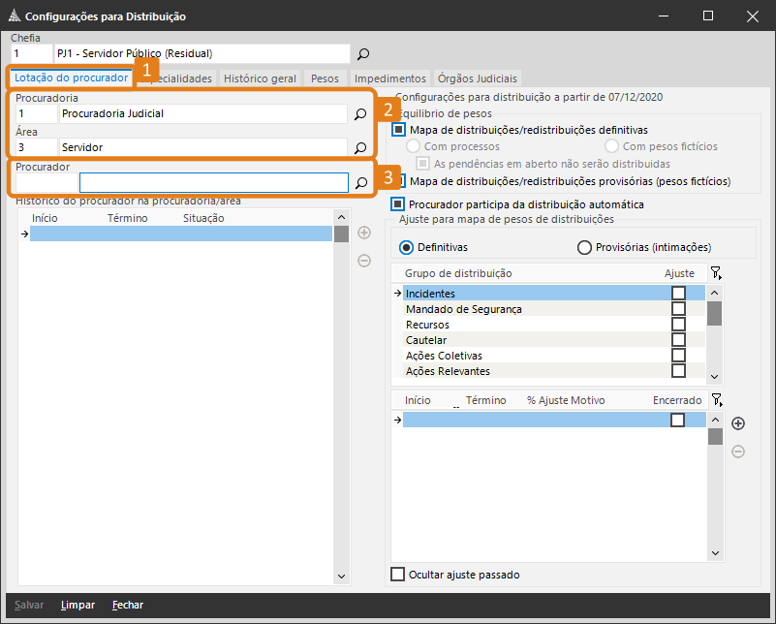Click plus icon next to procurador history

pyautogui.click(x=364, y=233)
